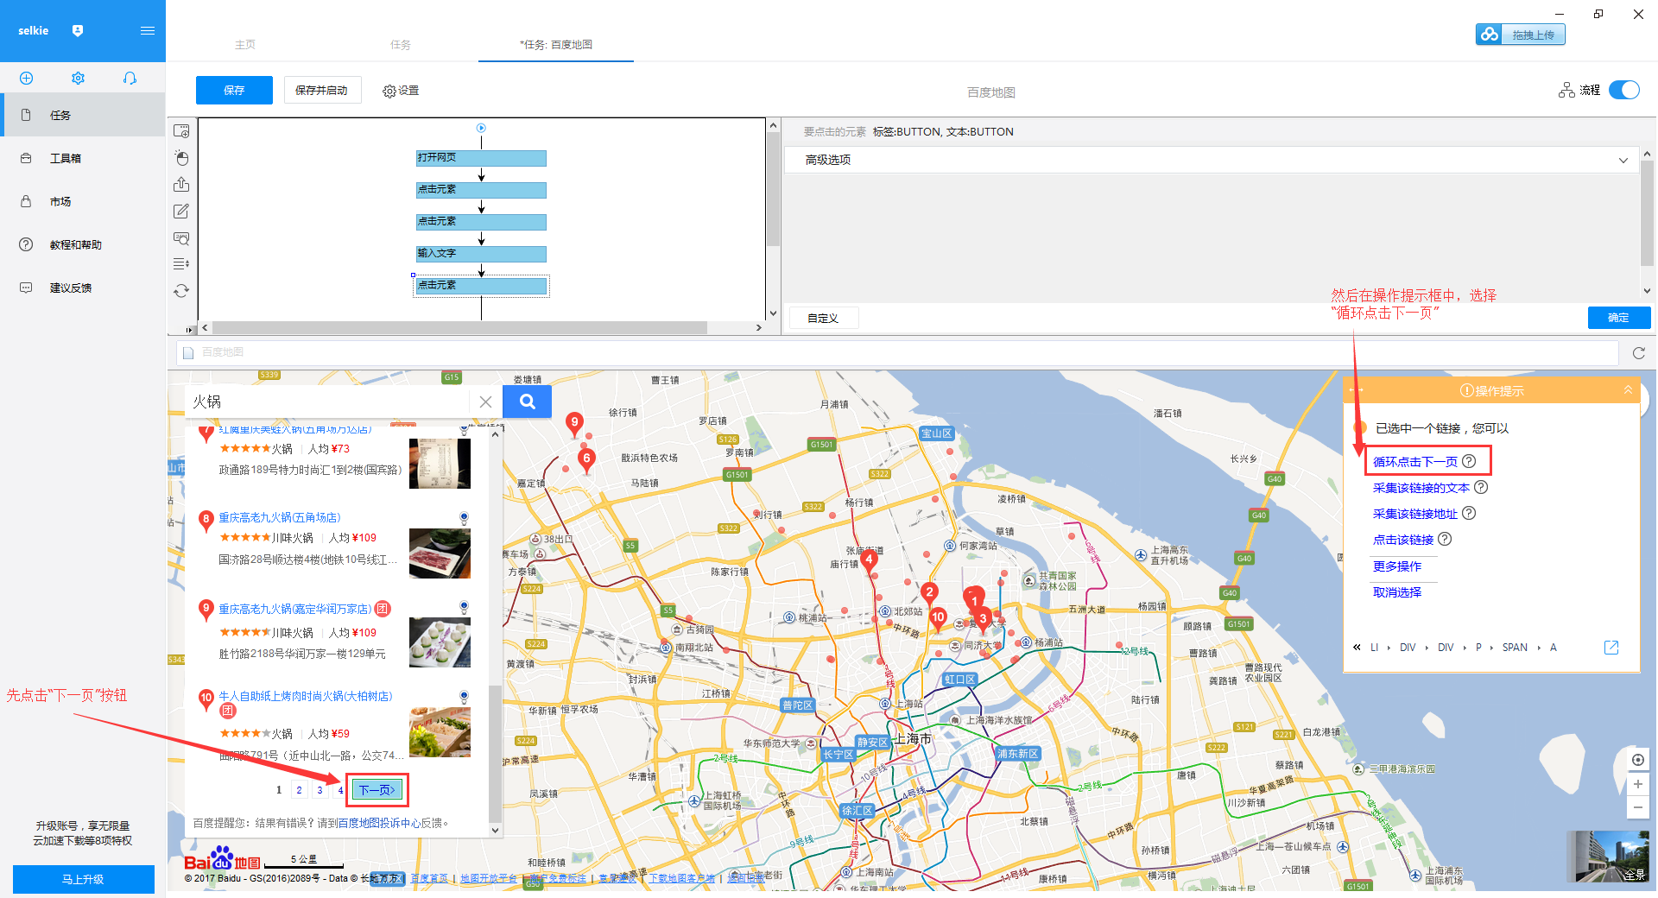Click the 确定 confirm button
Viewport: 1658px width, 898px height.
point(1618,318)
